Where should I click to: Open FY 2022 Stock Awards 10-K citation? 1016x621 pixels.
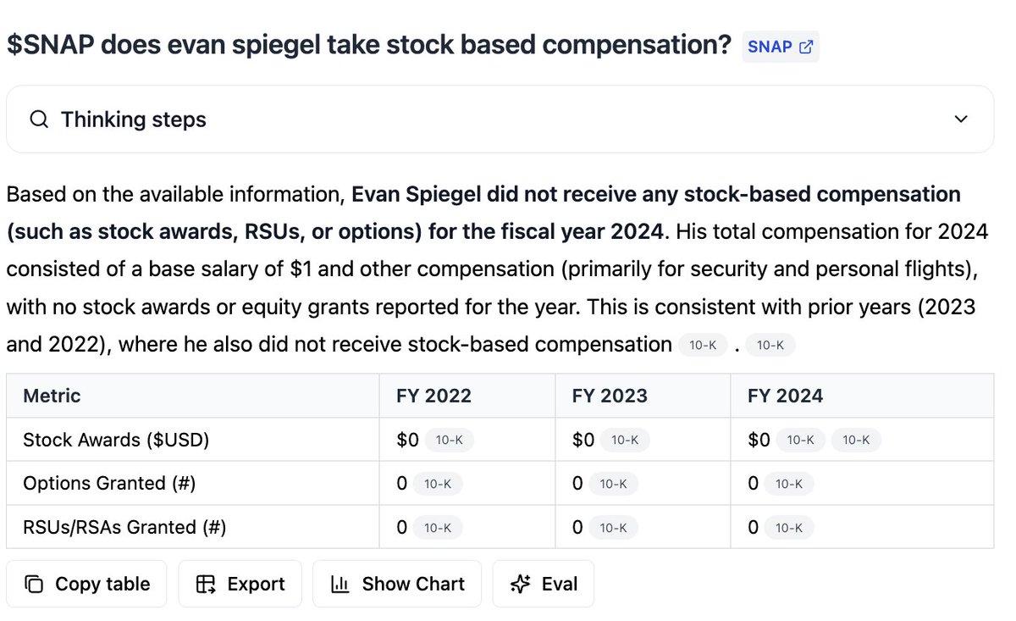(449, 440)
